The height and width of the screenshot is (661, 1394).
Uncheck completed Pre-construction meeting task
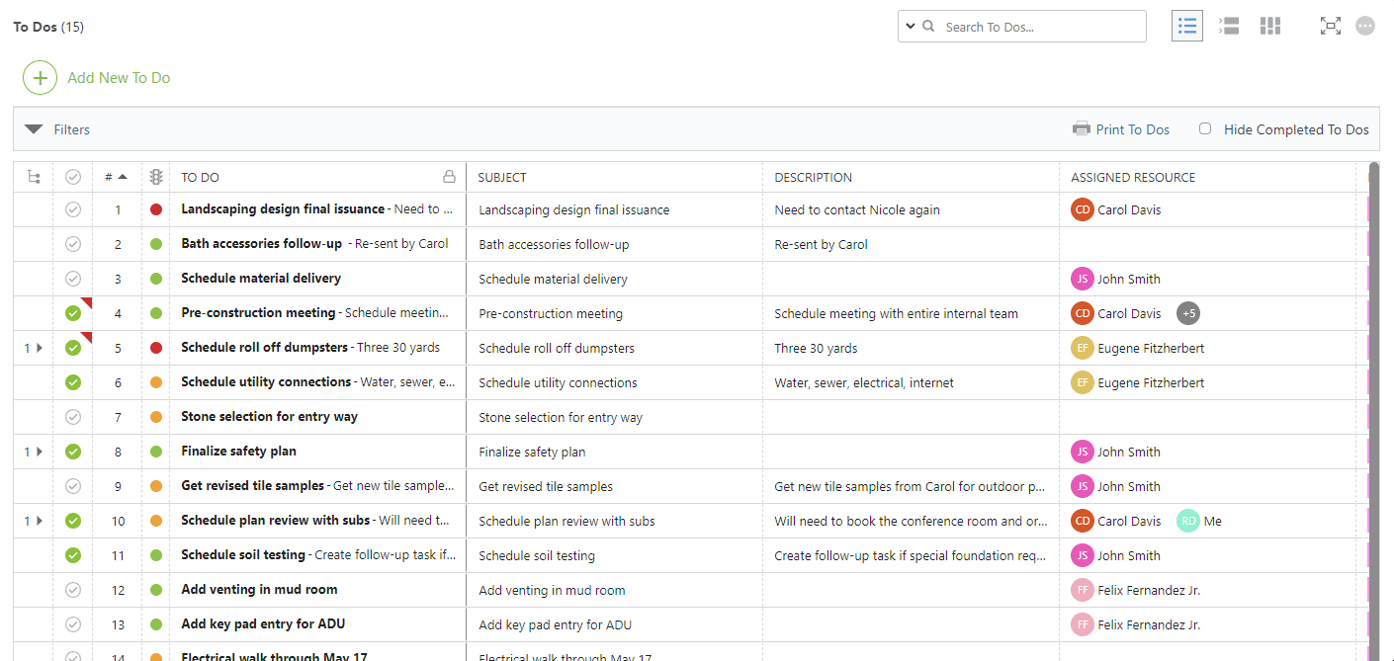[x=72, y=313]
